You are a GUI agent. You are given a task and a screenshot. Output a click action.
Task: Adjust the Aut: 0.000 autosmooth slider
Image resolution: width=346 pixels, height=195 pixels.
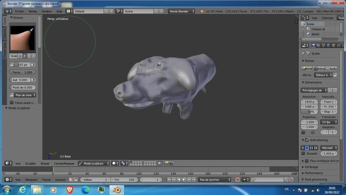pyautogui.click(x=20, y=80)
